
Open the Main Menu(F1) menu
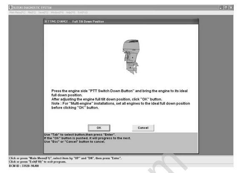click(17, 13)
